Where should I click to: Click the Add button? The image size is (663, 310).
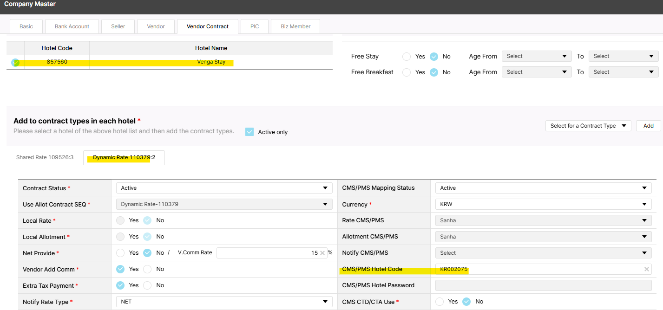coord(648,126)
